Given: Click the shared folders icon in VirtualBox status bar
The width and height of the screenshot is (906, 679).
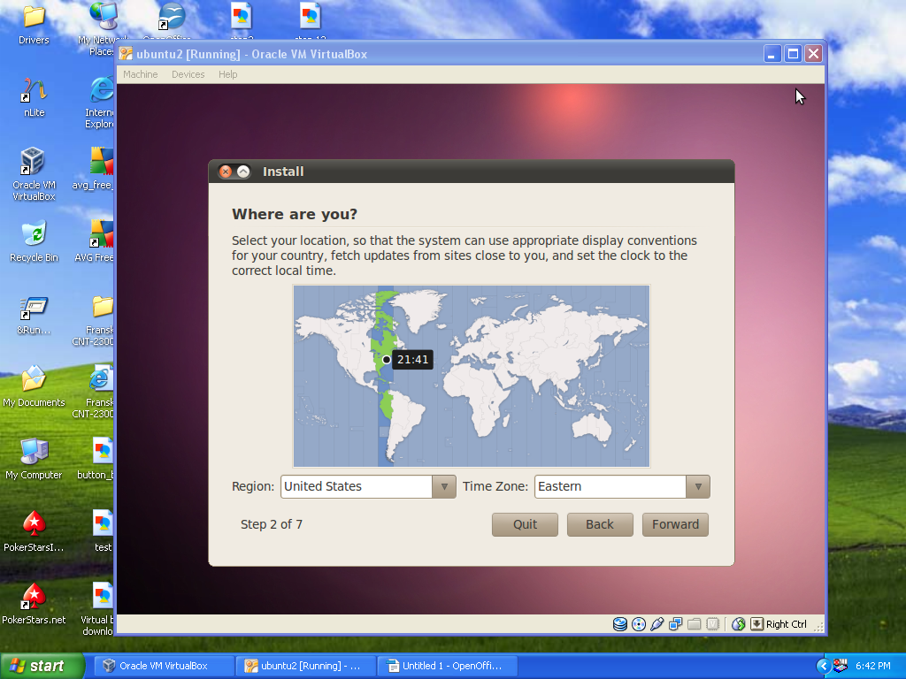Looking at the screenshot, I should (695, 624).
